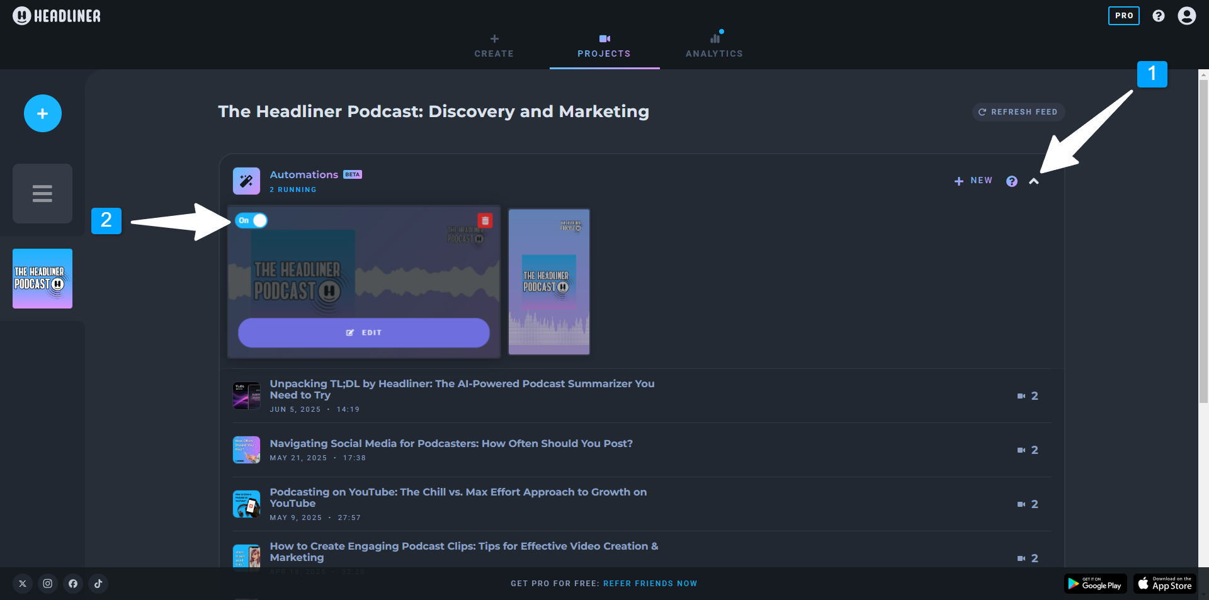Toggle the automation On switch

tap(251, 220)
